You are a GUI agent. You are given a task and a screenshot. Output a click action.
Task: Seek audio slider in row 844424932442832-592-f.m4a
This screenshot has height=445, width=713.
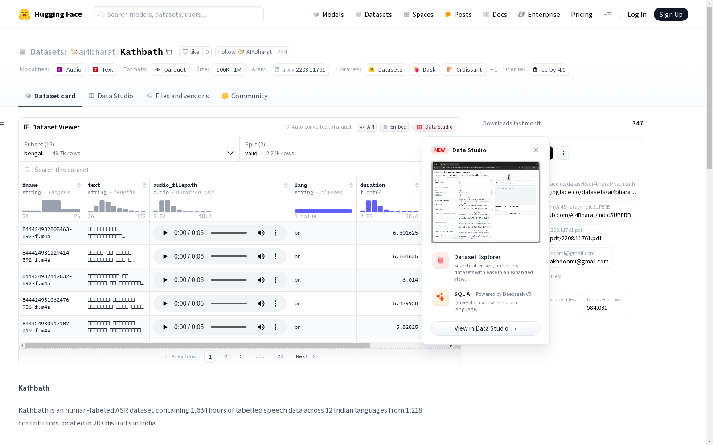(229, 280)
